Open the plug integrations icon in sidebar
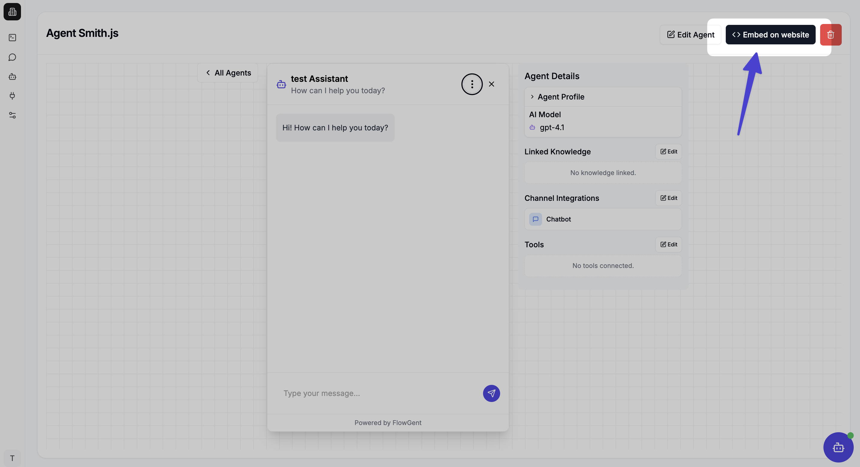Viewport: 860px width, 467px height. click(x=12, y=96)
